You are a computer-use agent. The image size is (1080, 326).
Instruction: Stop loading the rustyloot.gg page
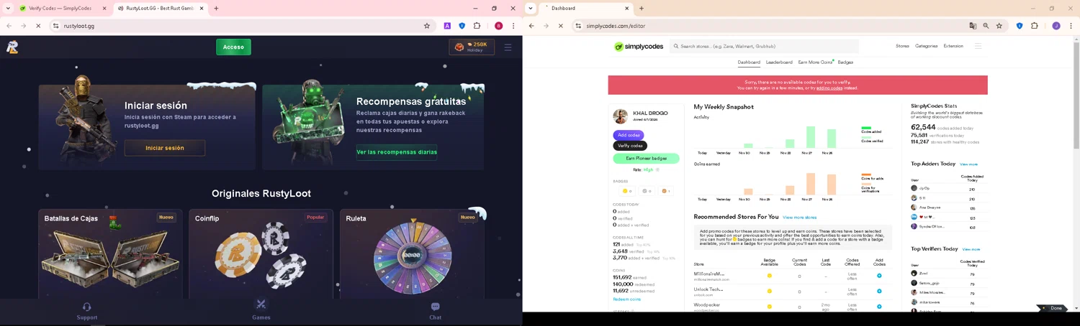point(38,26)
